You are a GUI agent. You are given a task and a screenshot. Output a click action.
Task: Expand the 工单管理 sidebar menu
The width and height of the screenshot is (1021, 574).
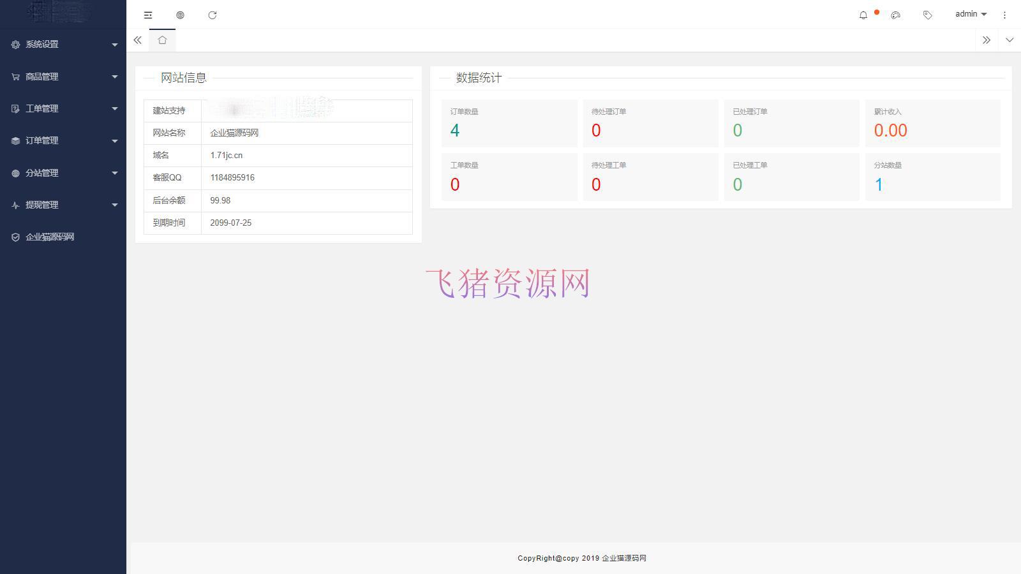(x=63, y=108)
